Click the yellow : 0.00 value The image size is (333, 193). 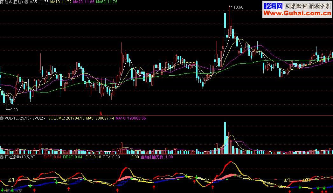134,157
